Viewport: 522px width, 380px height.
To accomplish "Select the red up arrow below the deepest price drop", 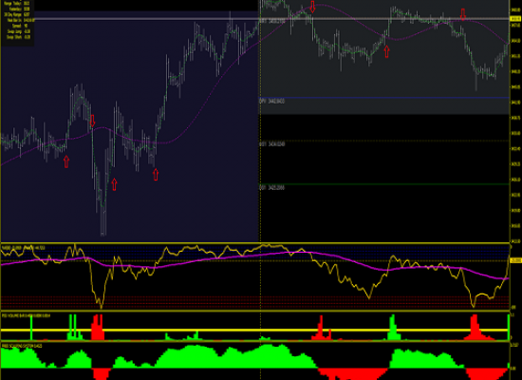I will pyautogui.click(x=114, y=184).
